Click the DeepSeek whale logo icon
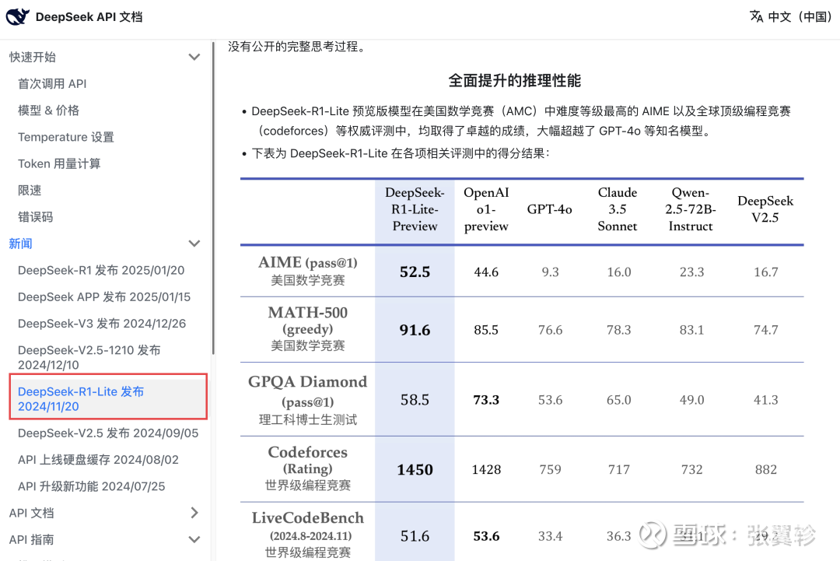The width and height of the screenshot is (840, 561). 17,16
